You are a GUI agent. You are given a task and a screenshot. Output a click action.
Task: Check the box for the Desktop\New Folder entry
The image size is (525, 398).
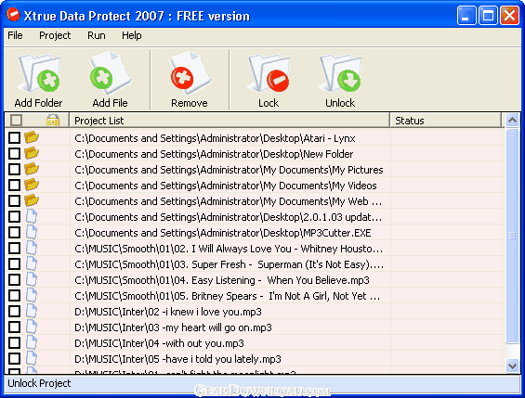click(x=14, y=153)
